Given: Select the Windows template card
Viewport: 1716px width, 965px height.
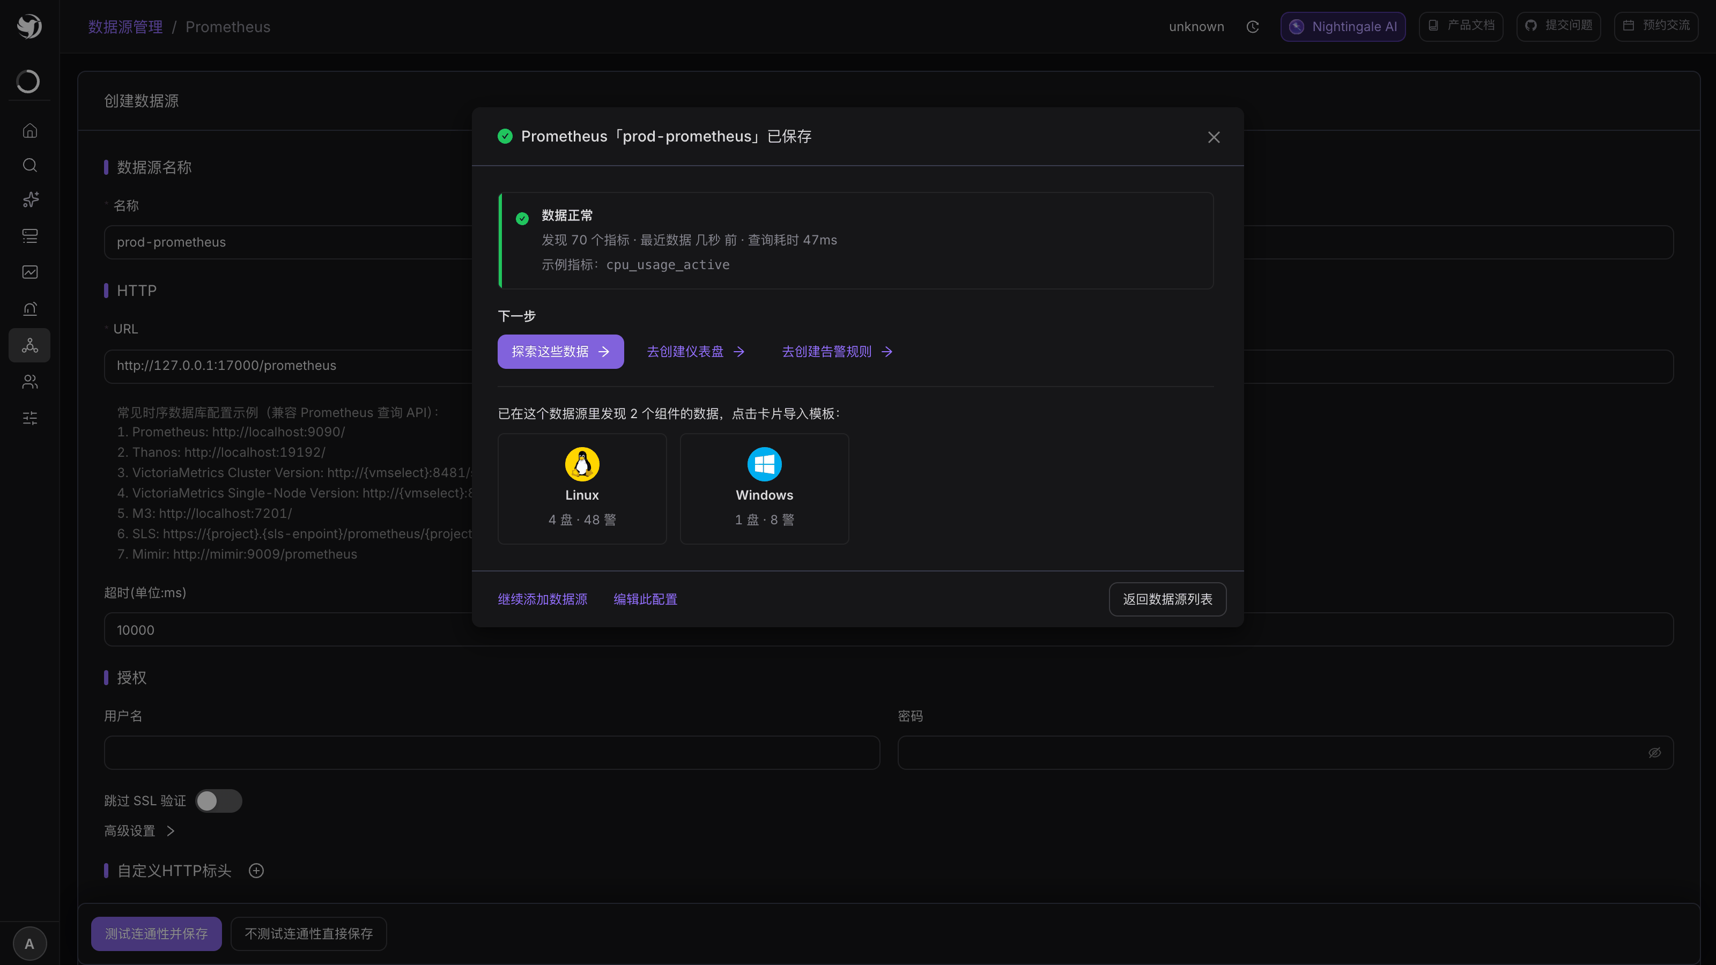Looking at the screenshot, I should (764, 489).
